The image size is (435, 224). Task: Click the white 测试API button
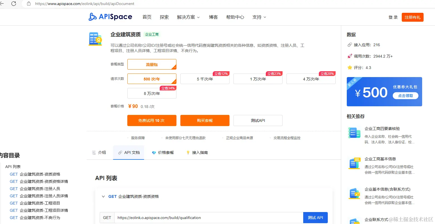click(258, 120)
